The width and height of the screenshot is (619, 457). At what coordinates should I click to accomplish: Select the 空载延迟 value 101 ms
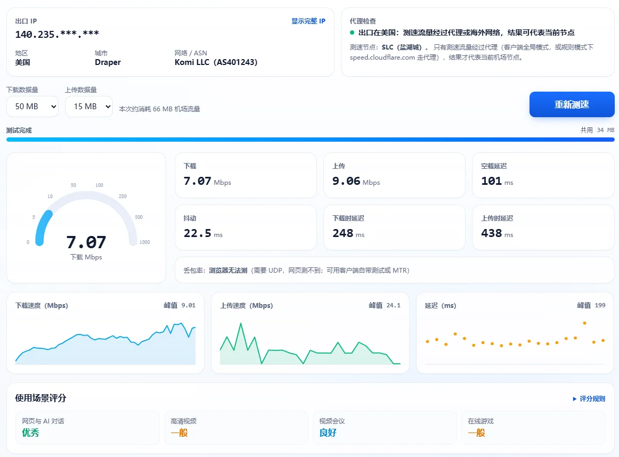[497, 181]
